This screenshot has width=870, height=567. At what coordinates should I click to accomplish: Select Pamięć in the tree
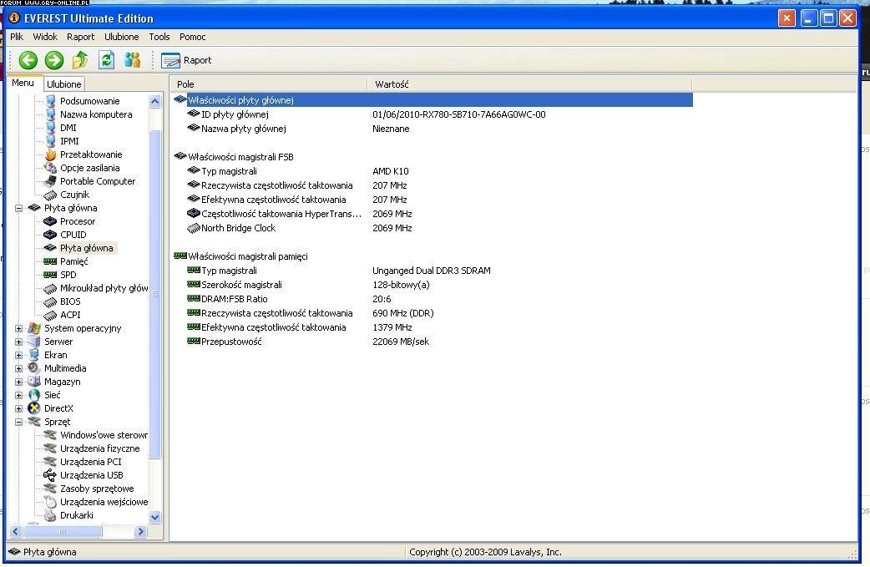(x=73, y=261)
